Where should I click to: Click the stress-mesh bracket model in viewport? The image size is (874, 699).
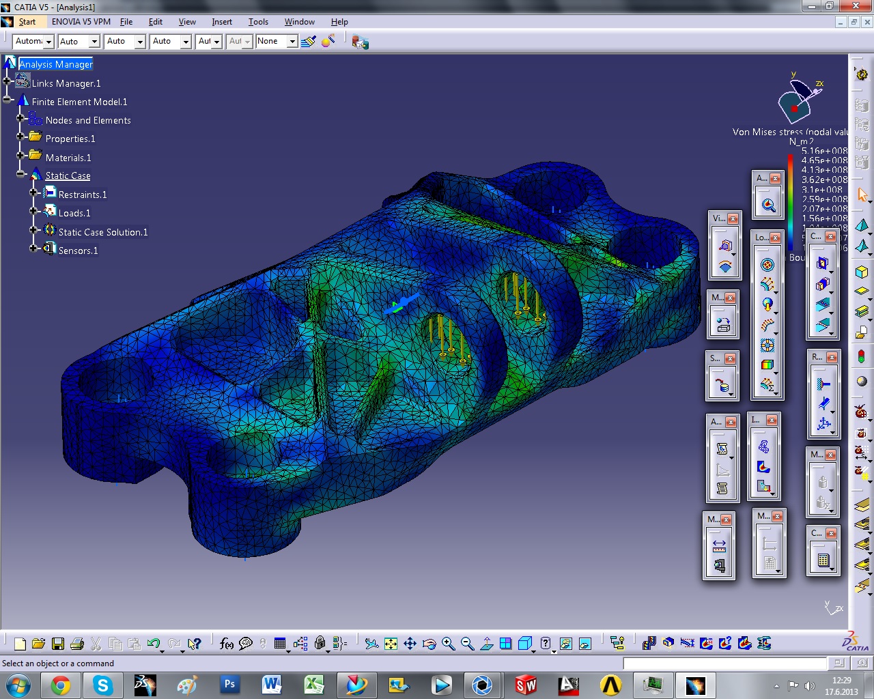(x=380, y=359)
